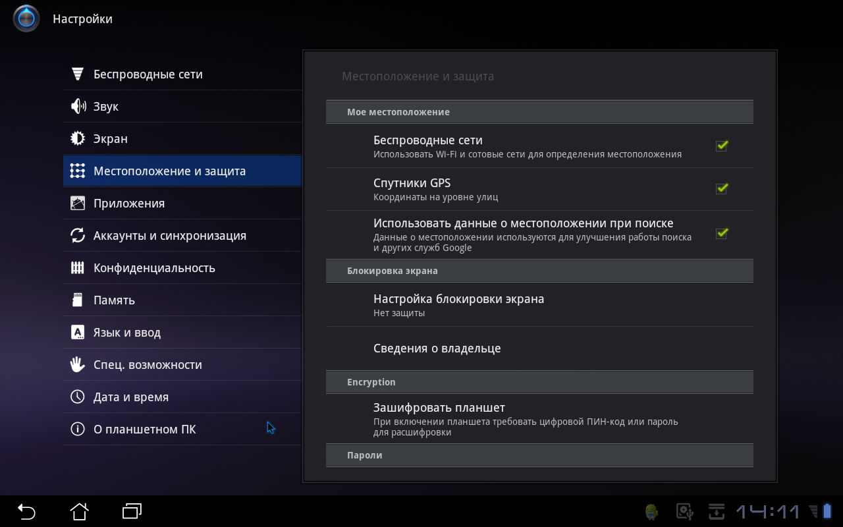The image size is (843, 527).
Task: Open recent apps with the overview icon
Action: click(x=132, y=511)
